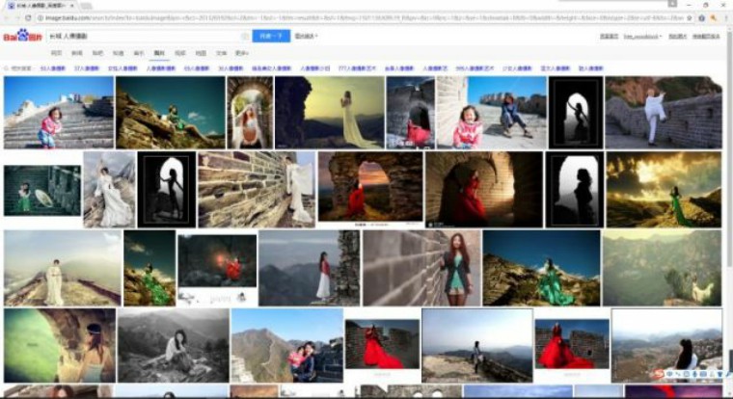This screenshot has height=399, width=733.
Task: Open thumbnail of green dress under golden clouds
Action: point(664,189)
